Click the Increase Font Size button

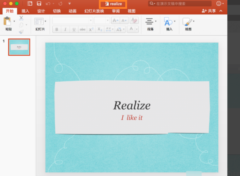(115, 20)
